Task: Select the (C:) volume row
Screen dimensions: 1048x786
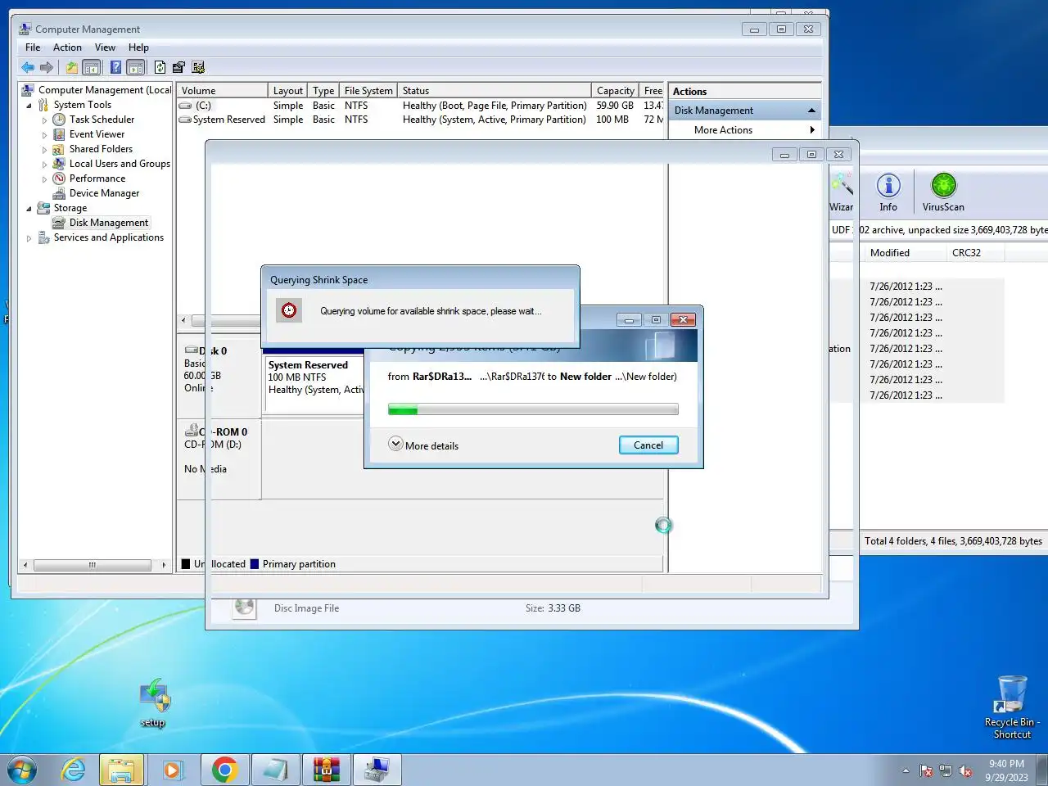Action: pos(421,106)
